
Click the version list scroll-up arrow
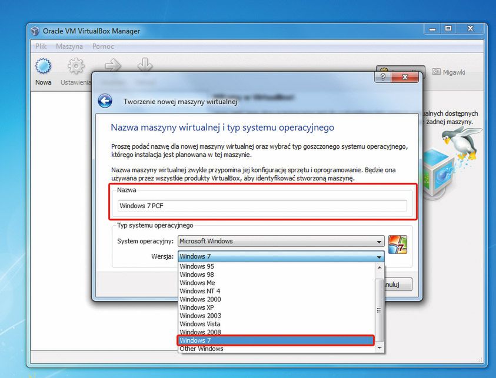(380, 267)
